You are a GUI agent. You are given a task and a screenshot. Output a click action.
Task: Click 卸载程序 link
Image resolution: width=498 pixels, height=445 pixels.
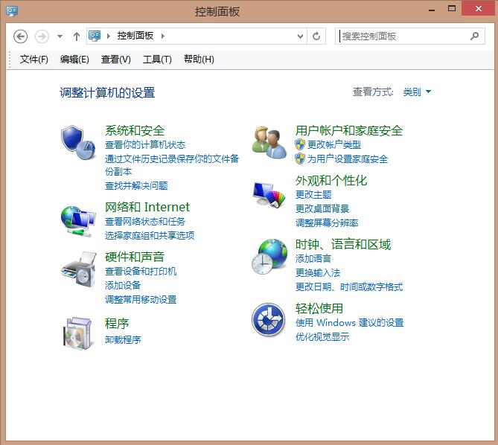click(123, 340)
